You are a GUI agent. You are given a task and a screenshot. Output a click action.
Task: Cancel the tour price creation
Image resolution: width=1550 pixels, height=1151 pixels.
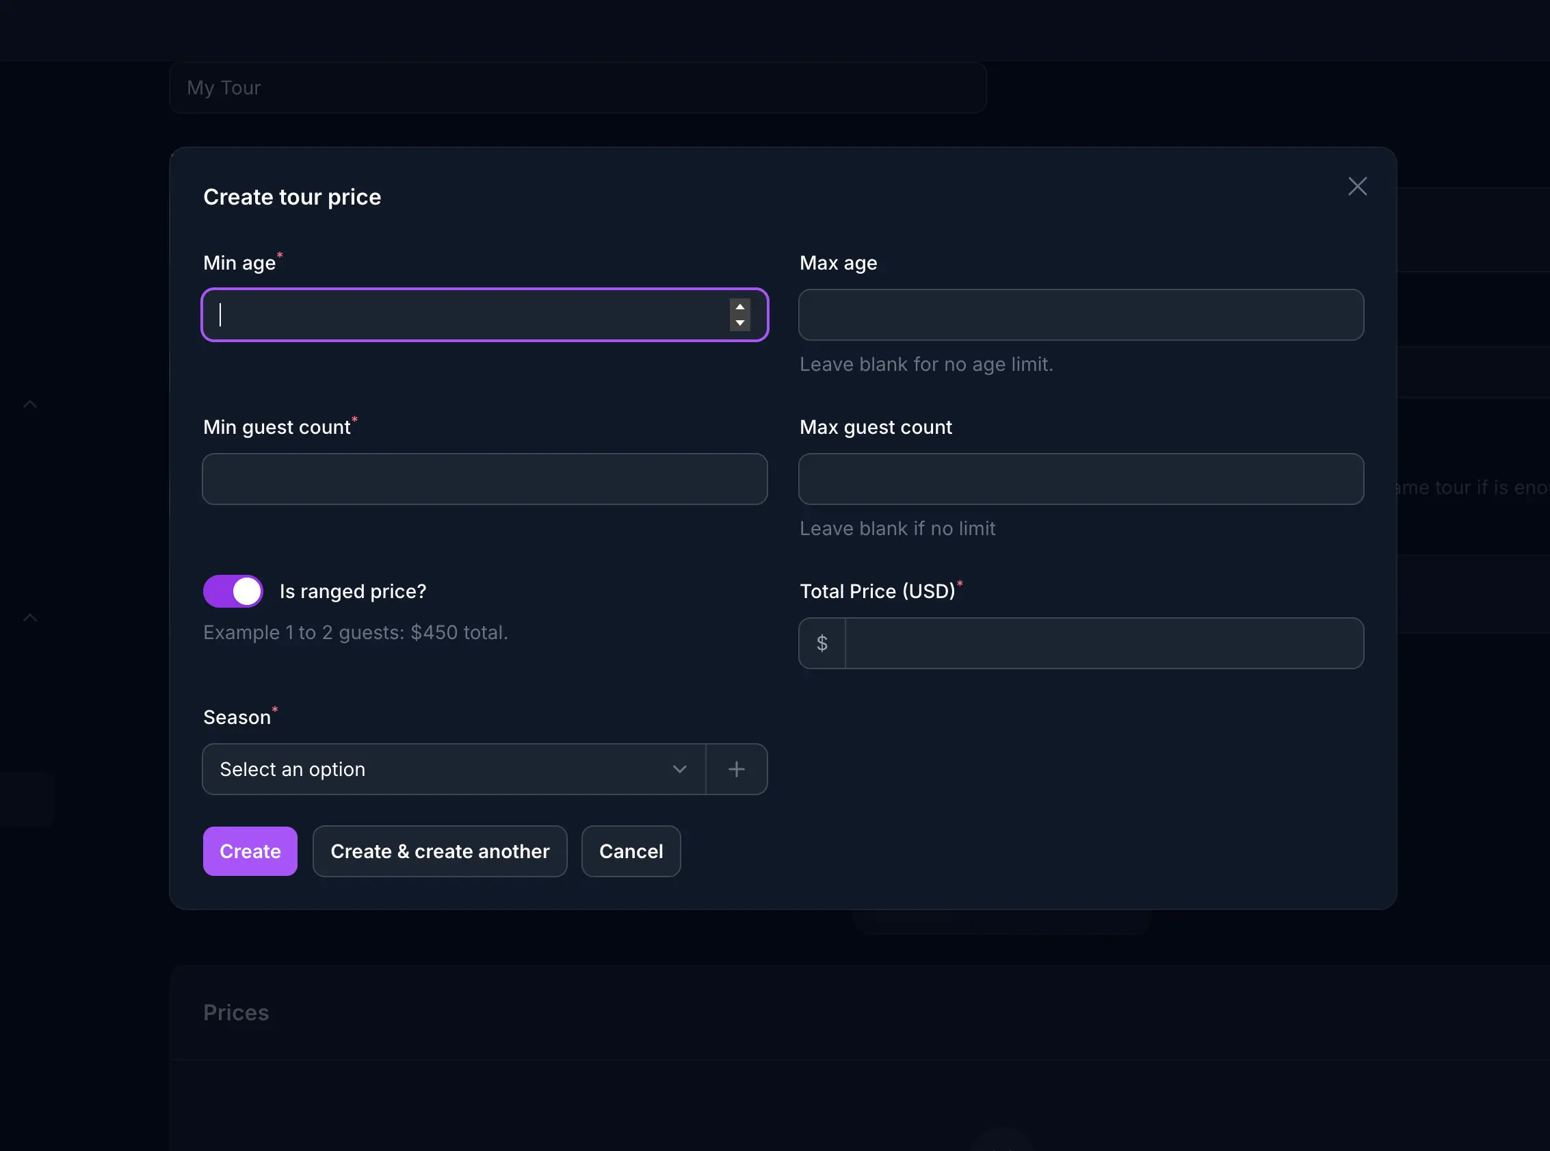click(x=631, y=851)
